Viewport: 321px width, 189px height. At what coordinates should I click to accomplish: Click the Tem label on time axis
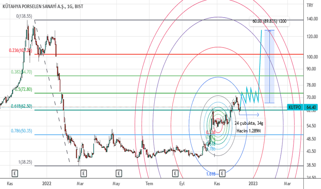click(149, 184)
